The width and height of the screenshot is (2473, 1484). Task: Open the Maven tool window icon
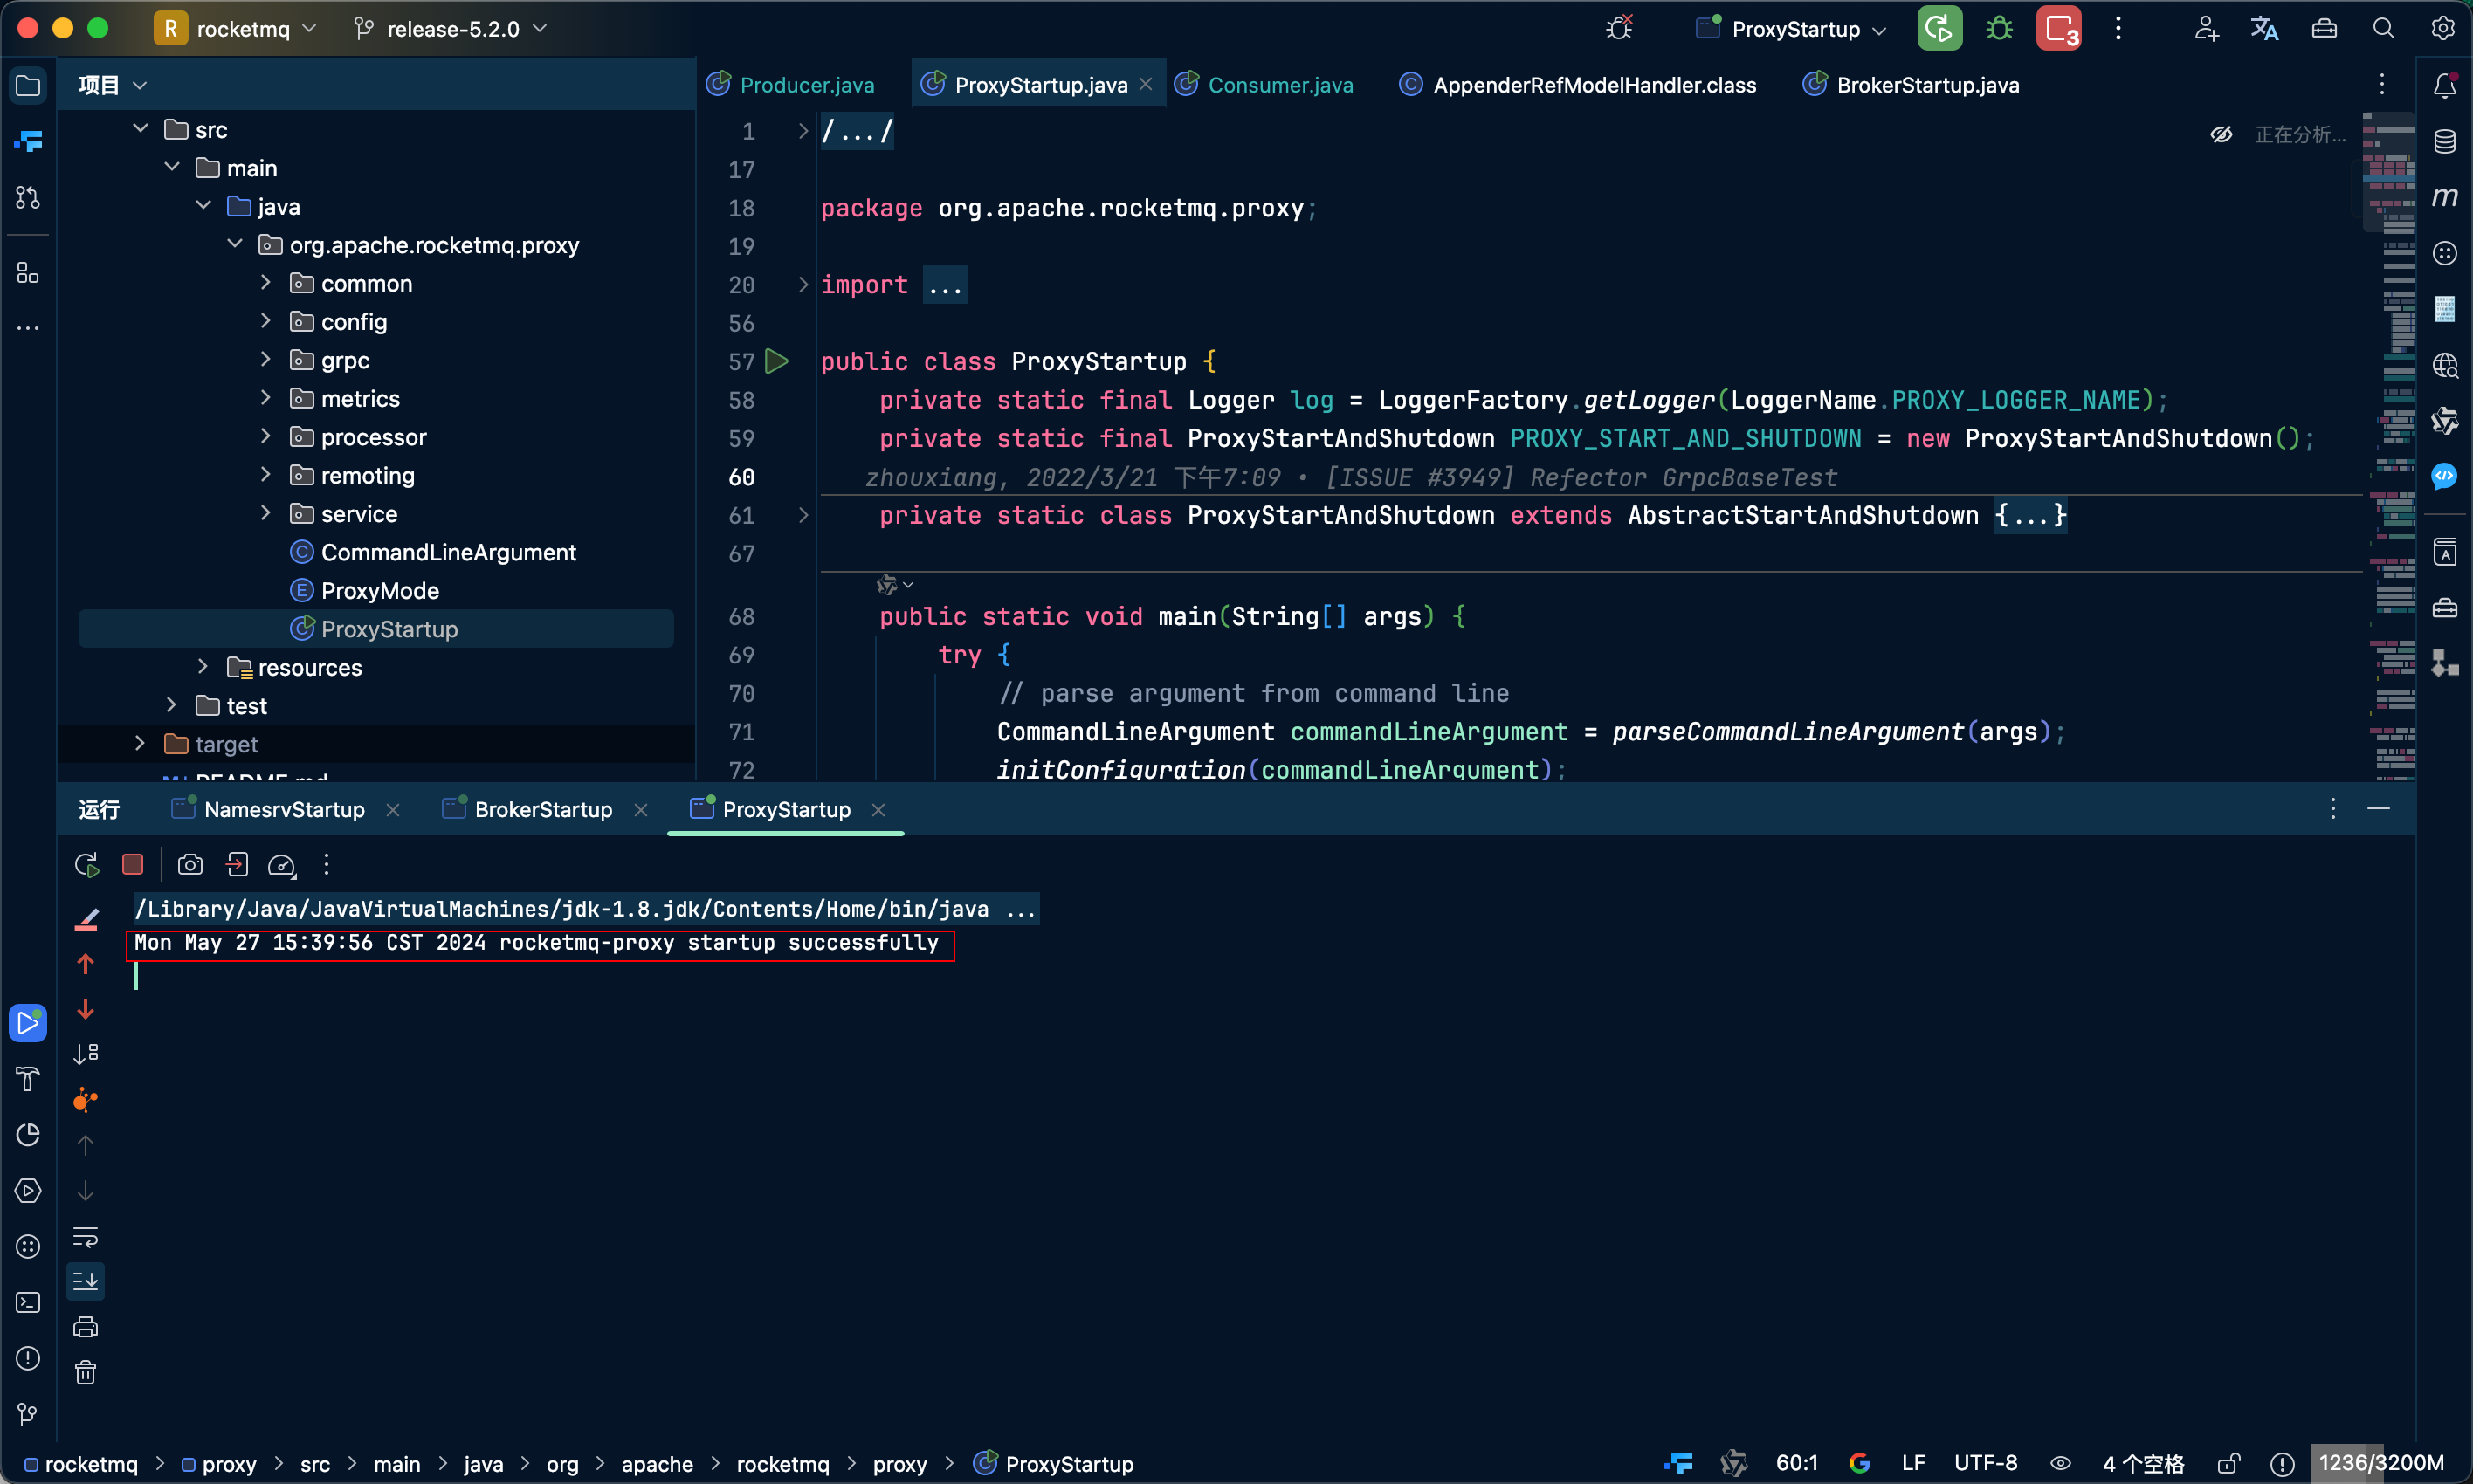pos(2444,197)
